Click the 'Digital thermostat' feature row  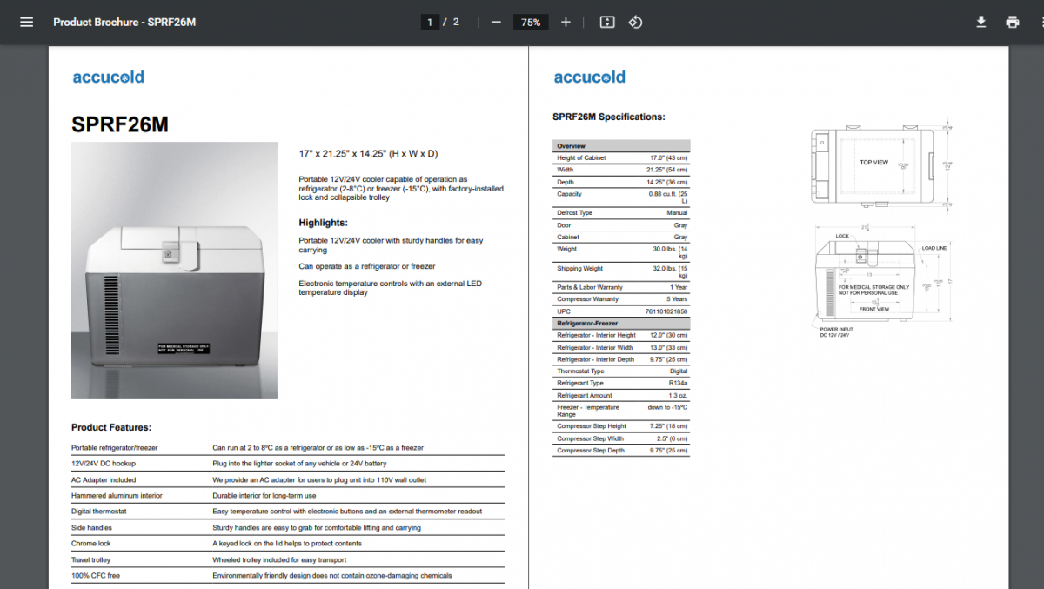[288, 512]
